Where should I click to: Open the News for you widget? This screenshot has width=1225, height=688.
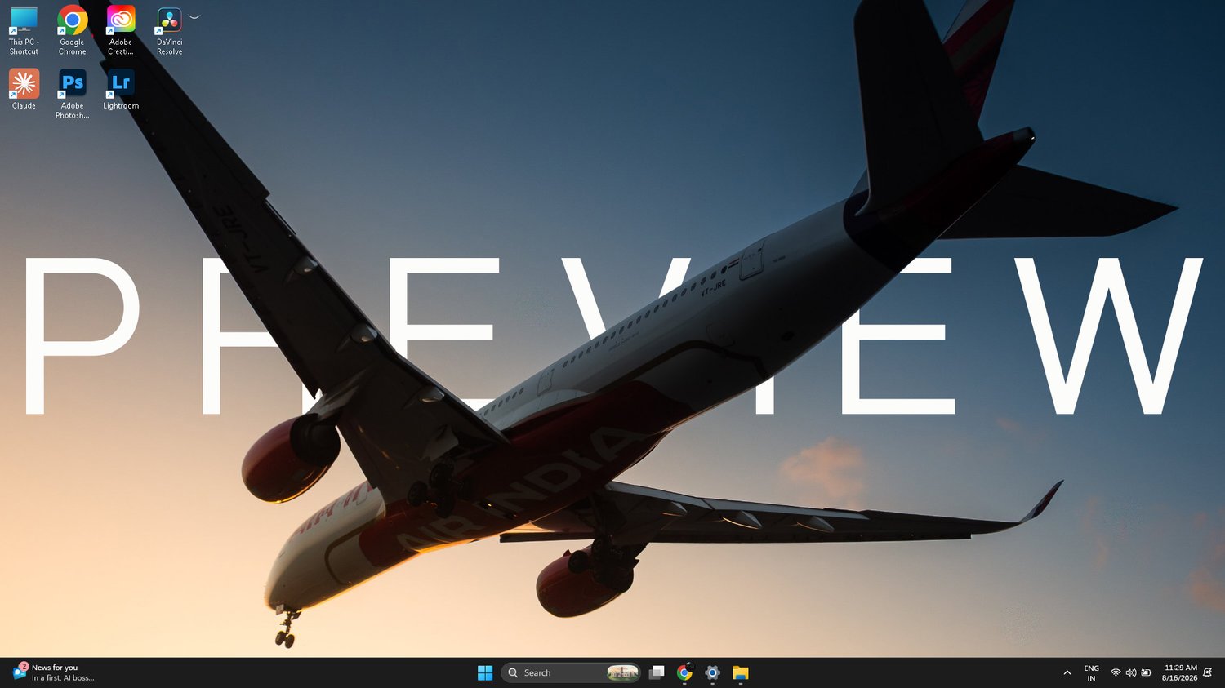[54, 672]
